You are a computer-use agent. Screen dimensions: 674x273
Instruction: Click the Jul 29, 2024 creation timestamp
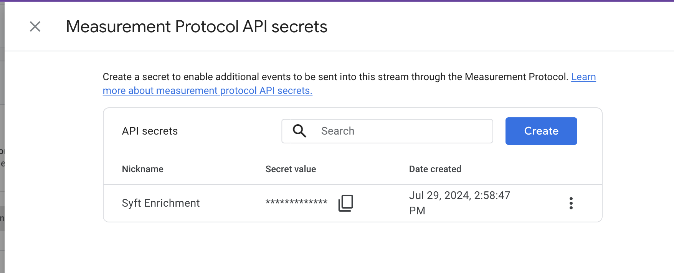459,196
